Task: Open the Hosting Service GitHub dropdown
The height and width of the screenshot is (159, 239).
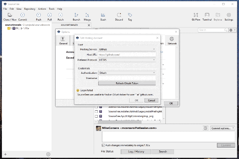Action: coord(127,49)
